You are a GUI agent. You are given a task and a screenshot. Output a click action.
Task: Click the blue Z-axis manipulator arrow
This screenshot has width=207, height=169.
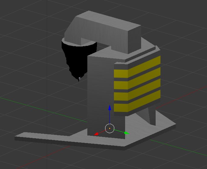(x=110, y=108)
